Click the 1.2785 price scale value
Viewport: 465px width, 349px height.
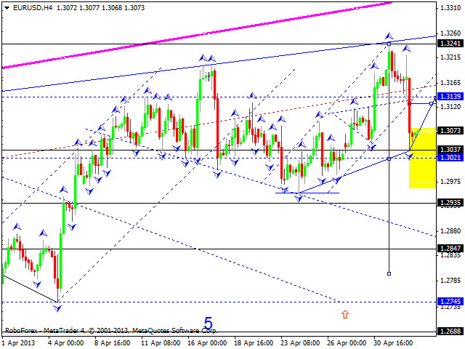pyautogui.click(x=450, y=280)
